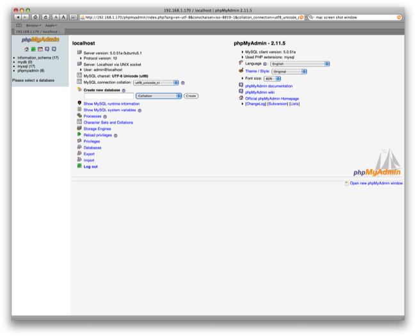Click the green Reload privileges arrow icon

tap(79, 134)
